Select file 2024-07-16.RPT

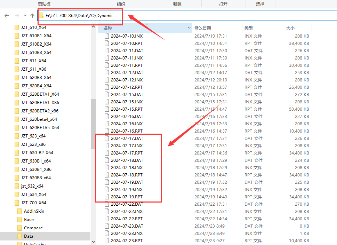coord(127,131)
